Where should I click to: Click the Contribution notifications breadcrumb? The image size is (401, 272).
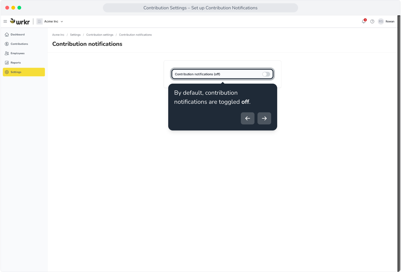135,35
